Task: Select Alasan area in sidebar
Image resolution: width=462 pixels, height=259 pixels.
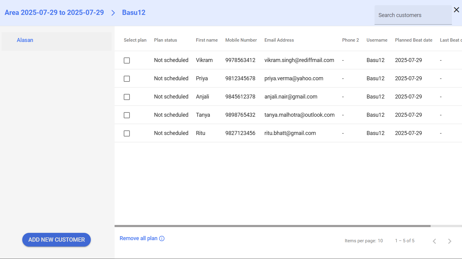Action: (25, 40)
